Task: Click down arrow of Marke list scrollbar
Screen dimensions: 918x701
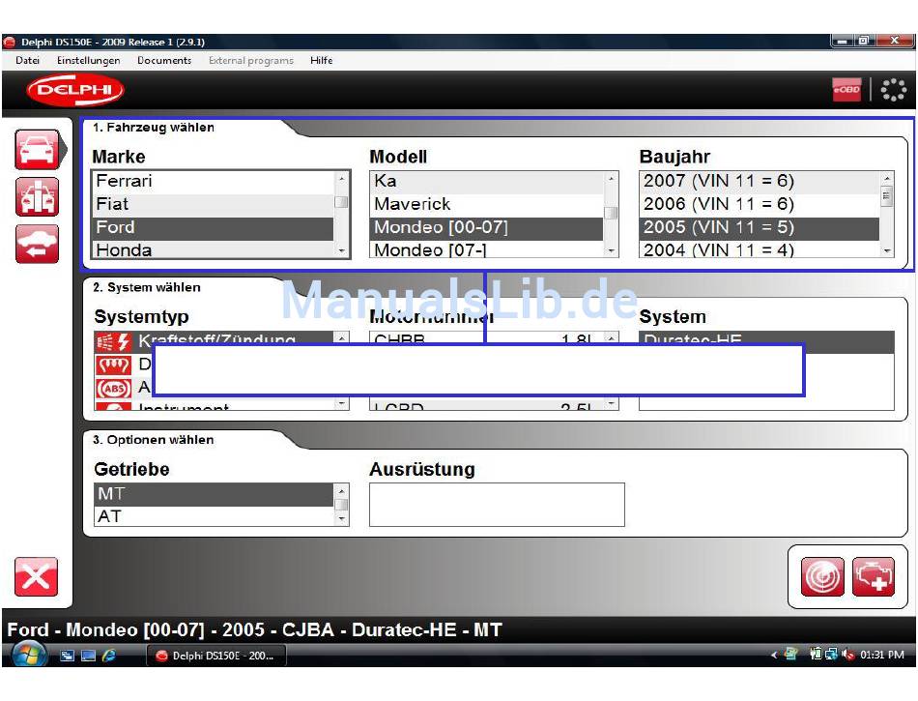Action: (x=341, y=250)
